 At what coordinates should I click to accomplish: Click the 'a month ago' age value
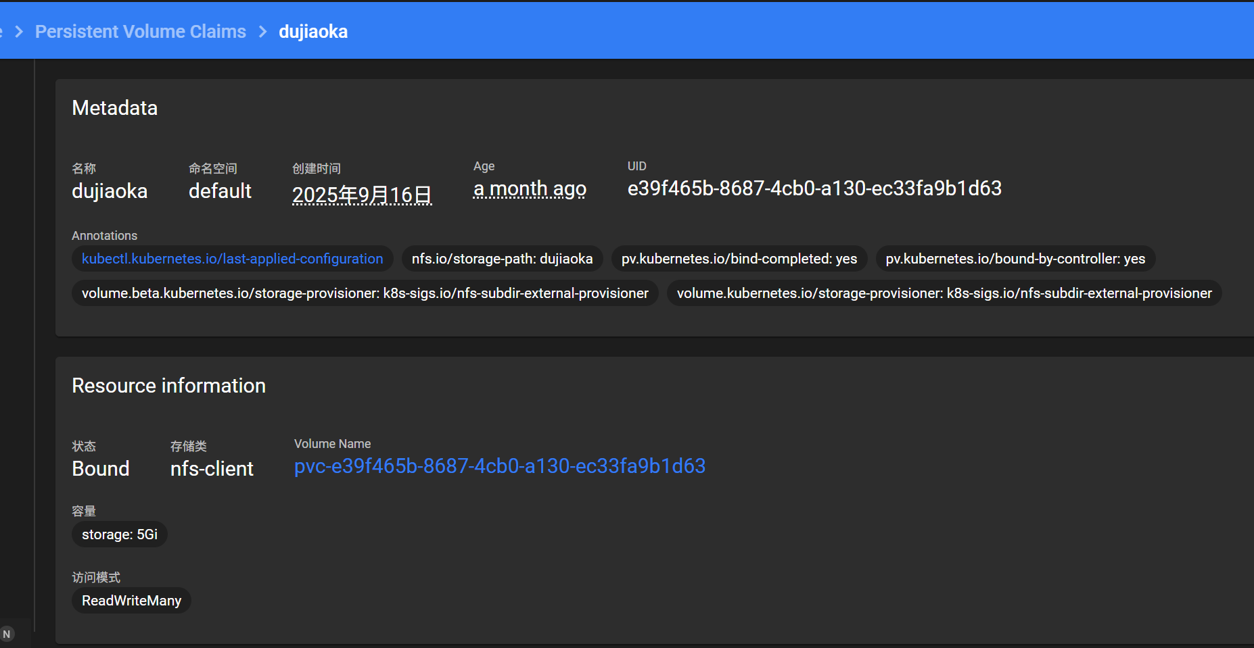pyautogui.click(x=530, y=189)
